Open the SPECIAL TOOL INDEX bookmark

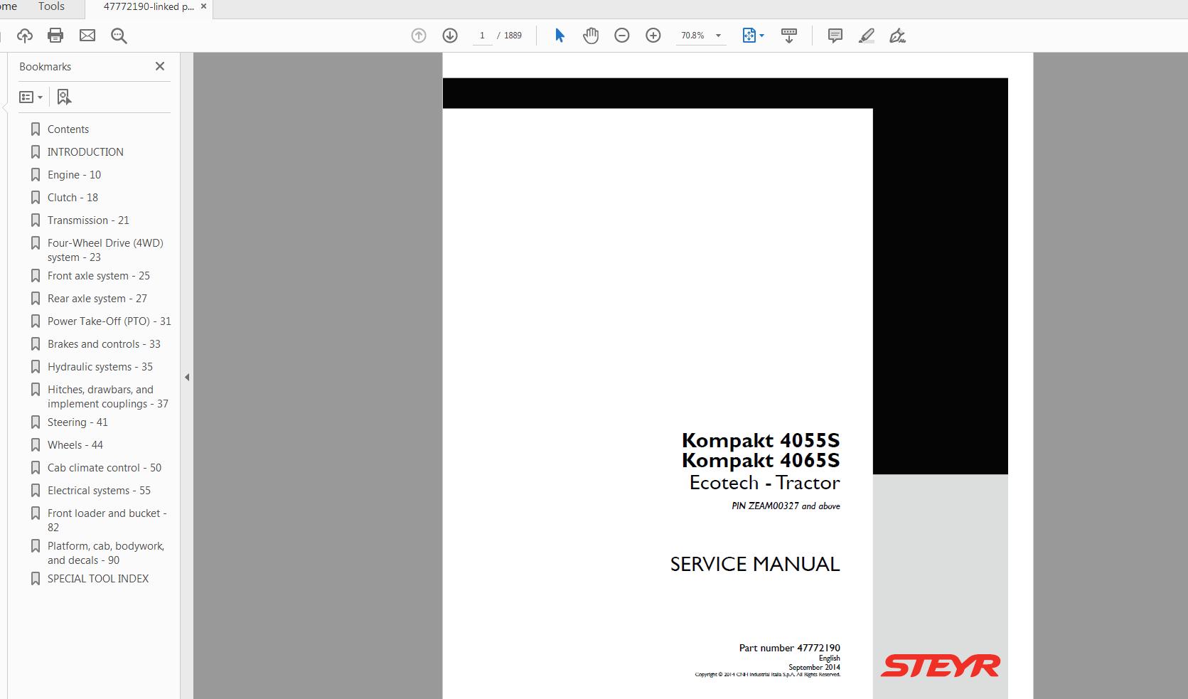click(x=98, y=579)
